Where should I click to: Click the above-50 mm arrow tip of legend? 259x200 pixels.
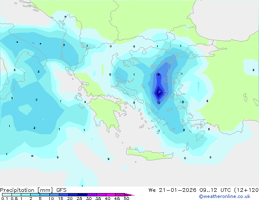129,195
